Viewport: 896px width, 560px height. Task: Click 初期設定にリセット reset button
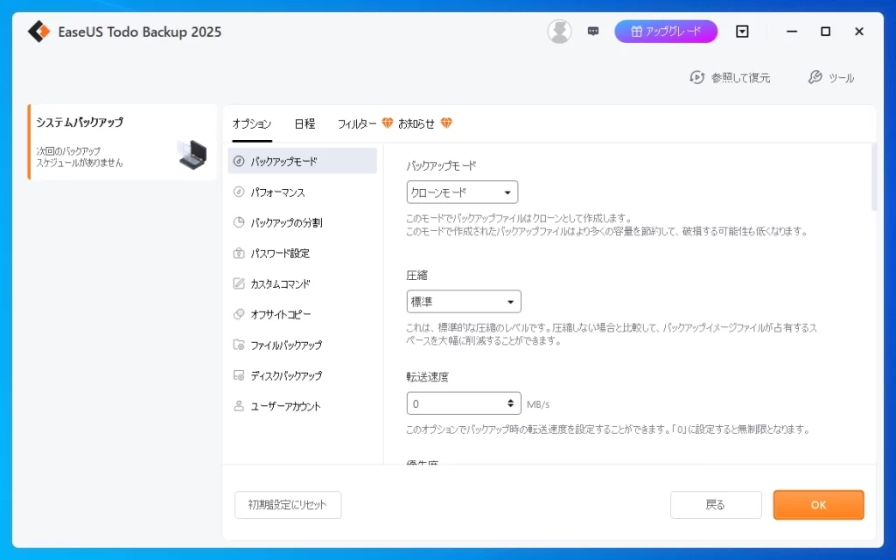pos(288,505)
